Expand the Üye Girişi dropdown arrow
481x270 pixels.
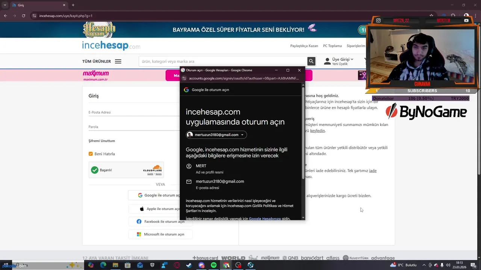click(x=352, y=59)
